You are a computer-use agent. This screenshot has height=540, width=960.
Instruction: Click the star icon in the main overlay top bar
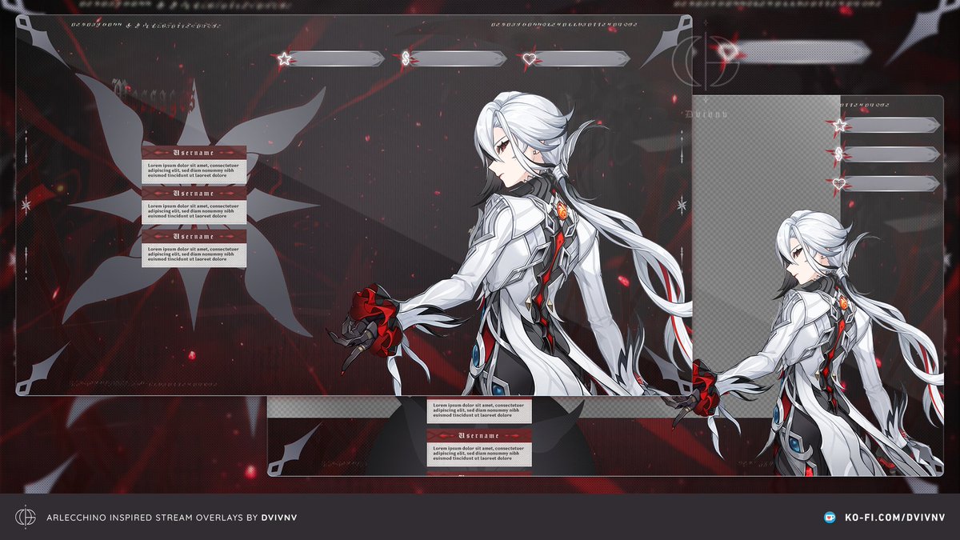tap(284, 58)
